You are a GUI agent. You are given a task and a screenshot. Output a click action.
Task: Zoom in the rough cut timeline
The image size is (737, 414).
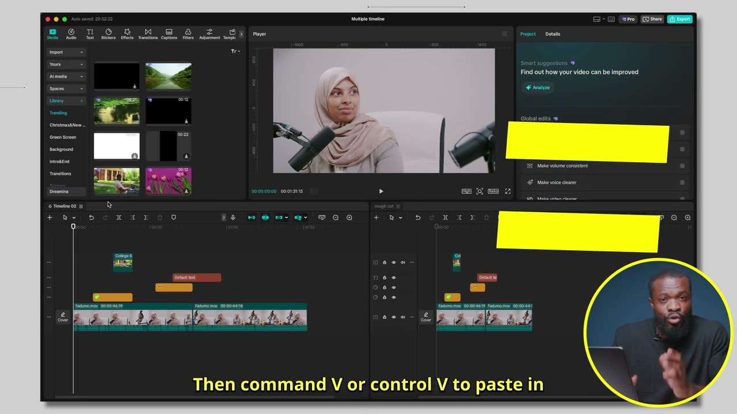tap(687, 217)
